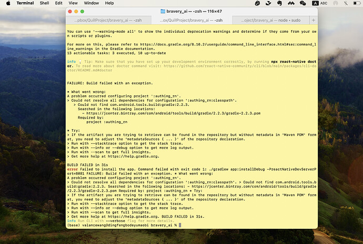Open the Shell menu
The height and width of the screenshot is (244, 363).
pos(44,3)
